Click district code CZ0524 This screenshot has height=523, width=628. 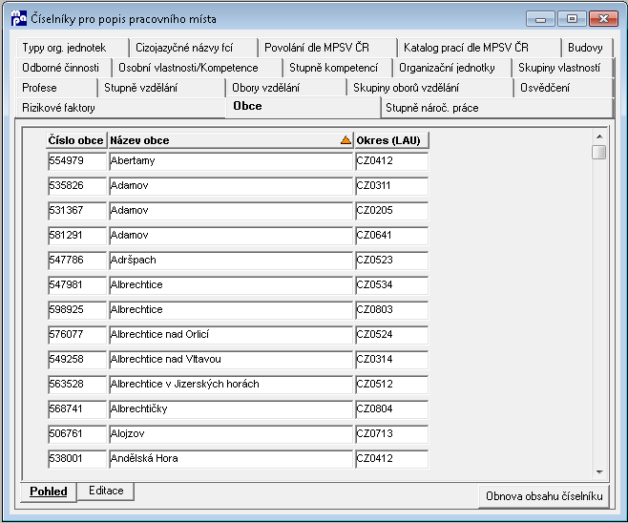(x=391, y=335)
